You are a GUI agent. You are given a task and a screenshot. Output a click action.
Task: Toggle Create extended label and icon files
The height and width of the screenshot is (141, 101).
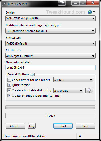pos(9,96)
